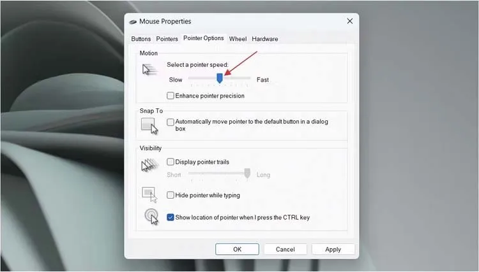Click the pointer speed slider handle

[220, 78]
